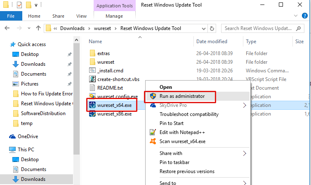The image size is (311, 185).
Task: Select the README.txt document icon
Action: 92,88
